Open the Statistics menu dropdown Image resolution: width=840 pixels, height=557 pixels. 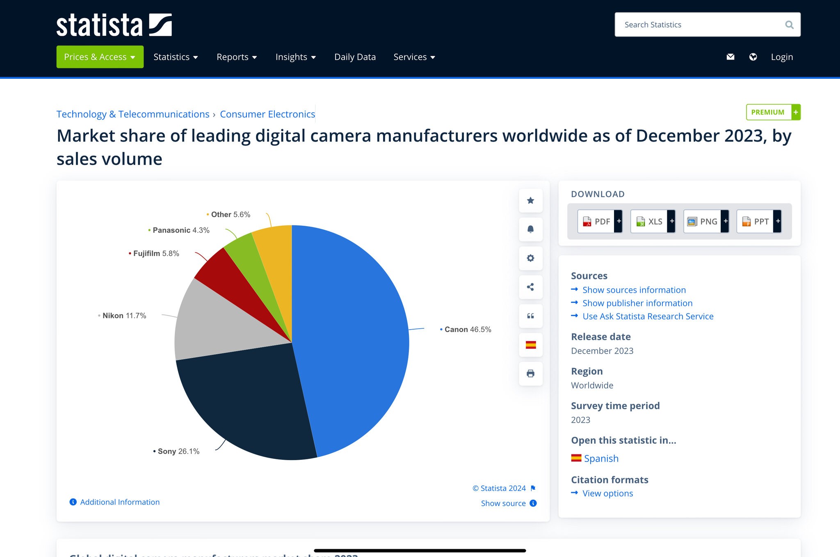tap(176, 57)
